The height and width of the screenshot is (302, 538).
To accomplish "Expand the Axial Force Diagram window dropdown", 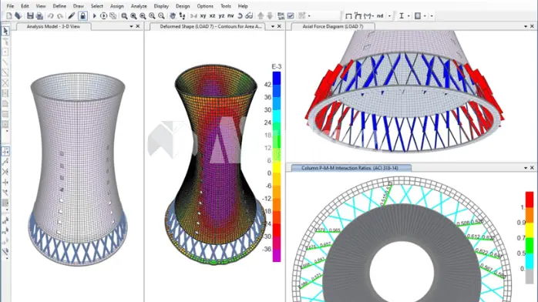I will (526, 26).
